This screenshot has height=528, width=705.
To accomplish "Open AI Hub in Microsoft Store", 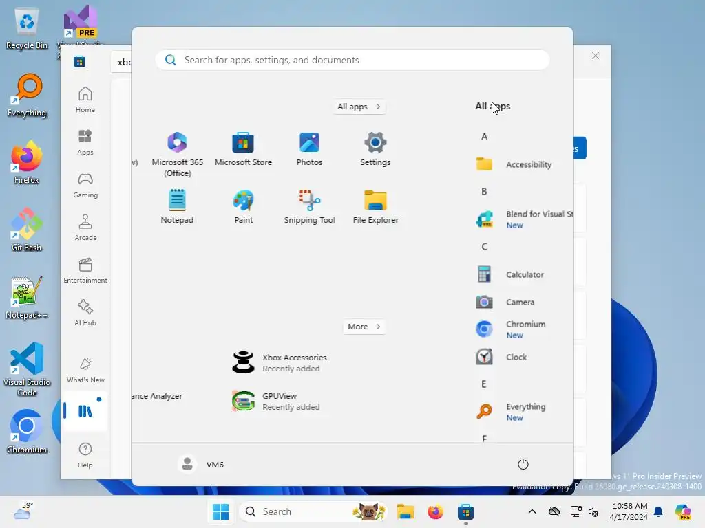I will click(x=85, y=313).
